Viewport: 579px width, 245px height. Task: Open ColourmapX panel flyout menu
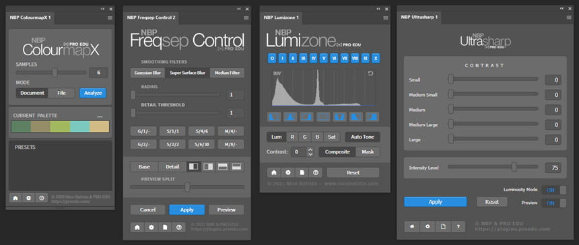[x=110, y=17]
